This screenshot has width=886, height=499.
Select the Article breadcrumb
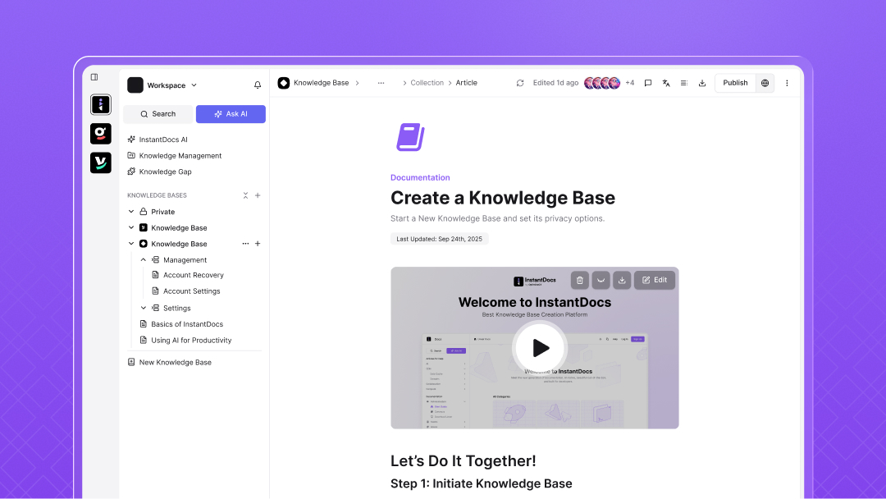[466, 83]
